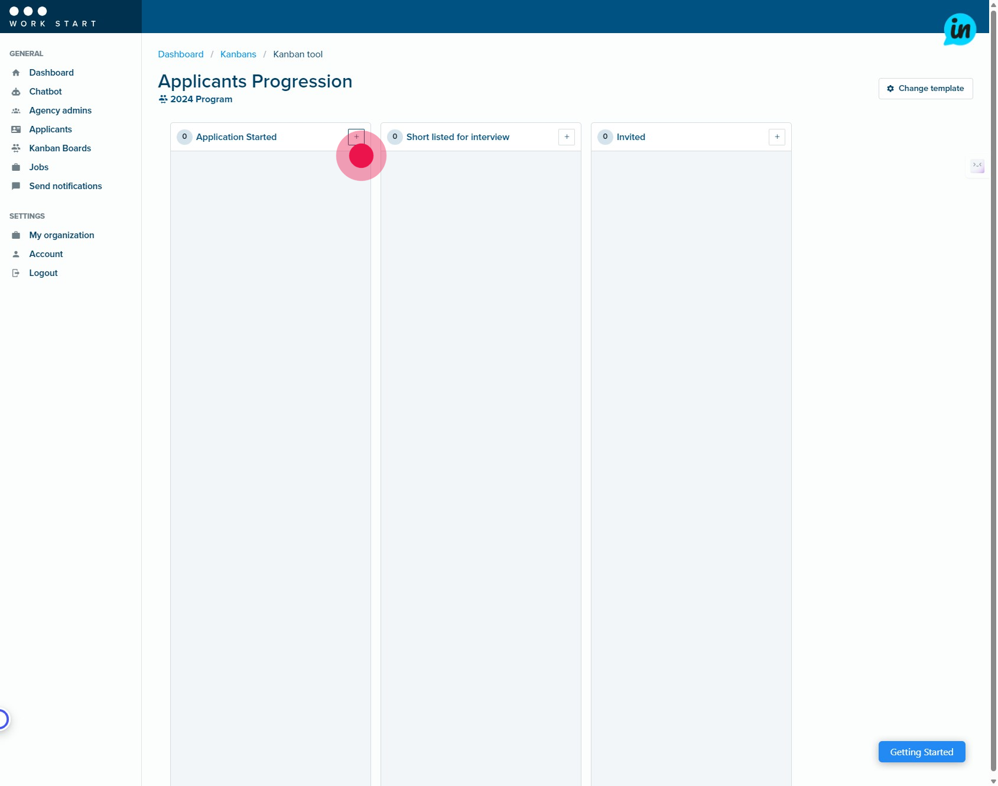Click the home icon beside Dashboard
The image size is (998, 786).
click(16, 73)
